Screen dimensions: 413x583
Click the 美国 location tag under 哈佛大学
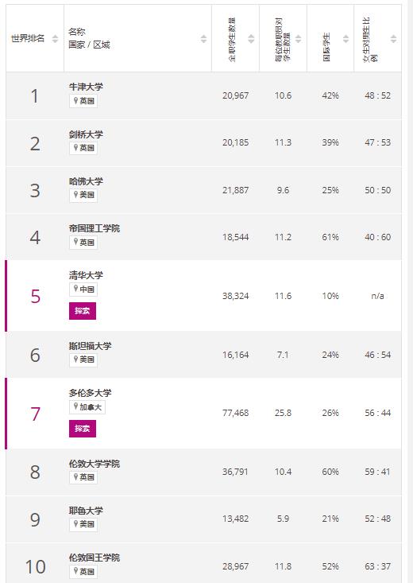pyautogui.click(x=83, y=195)
